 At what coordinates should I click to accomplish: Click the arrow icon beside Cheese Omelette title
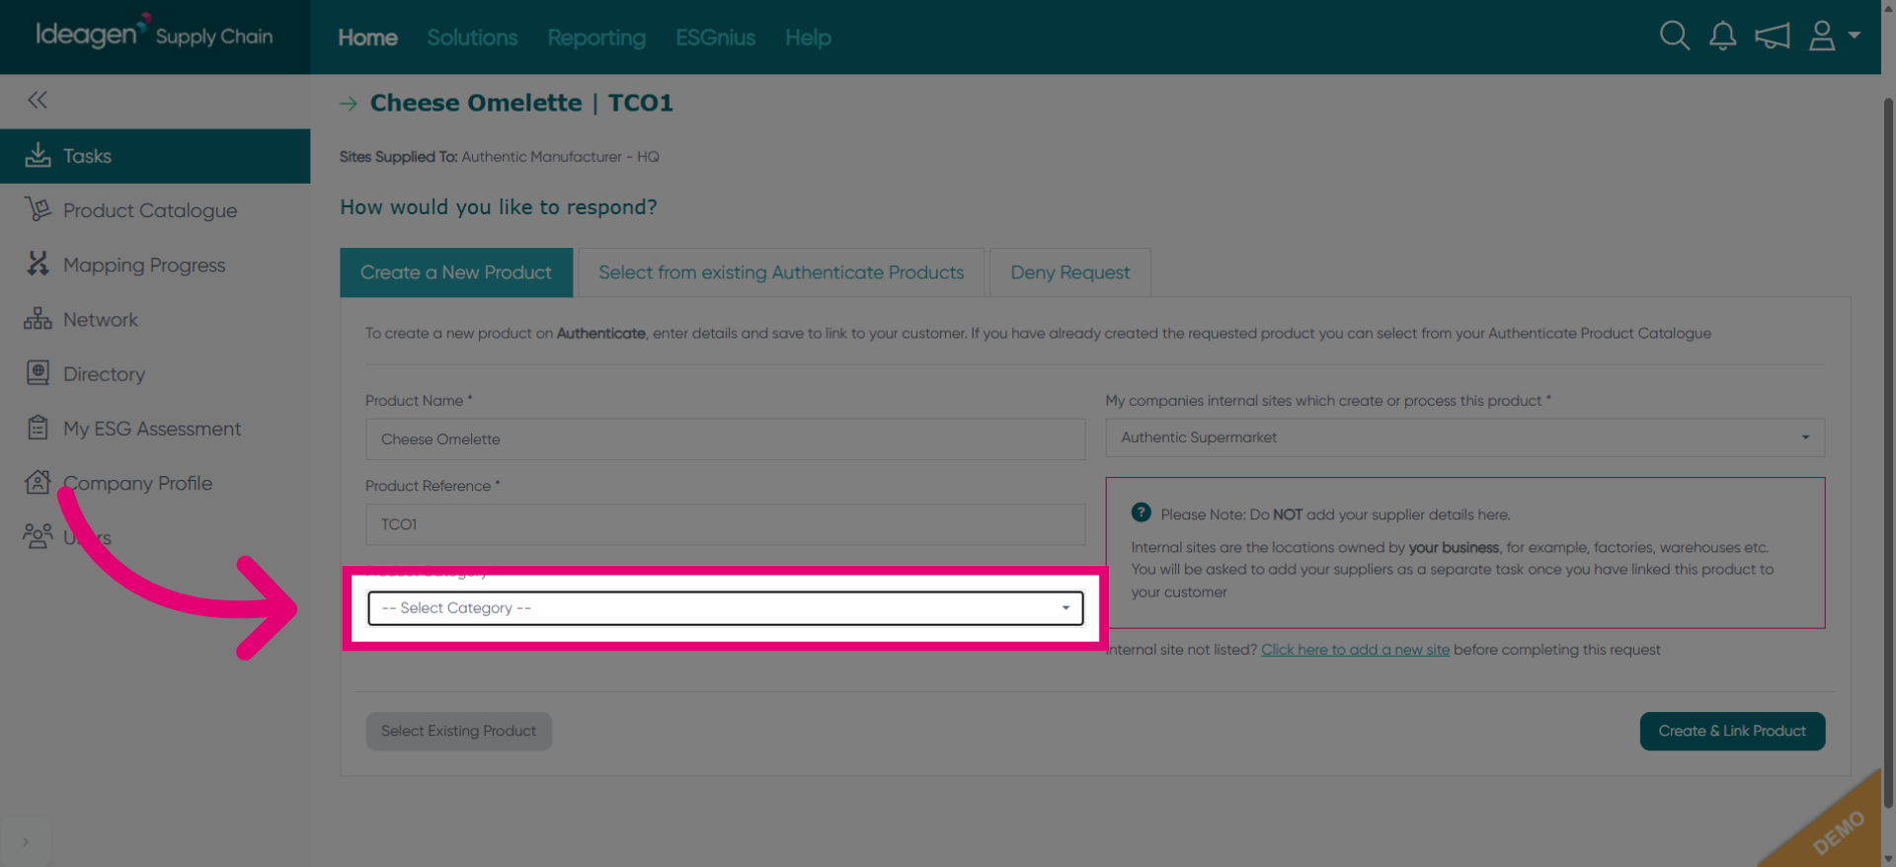pos(349,103)
